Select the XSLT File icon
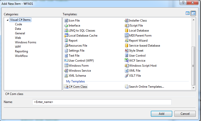 tap(126, 76)
